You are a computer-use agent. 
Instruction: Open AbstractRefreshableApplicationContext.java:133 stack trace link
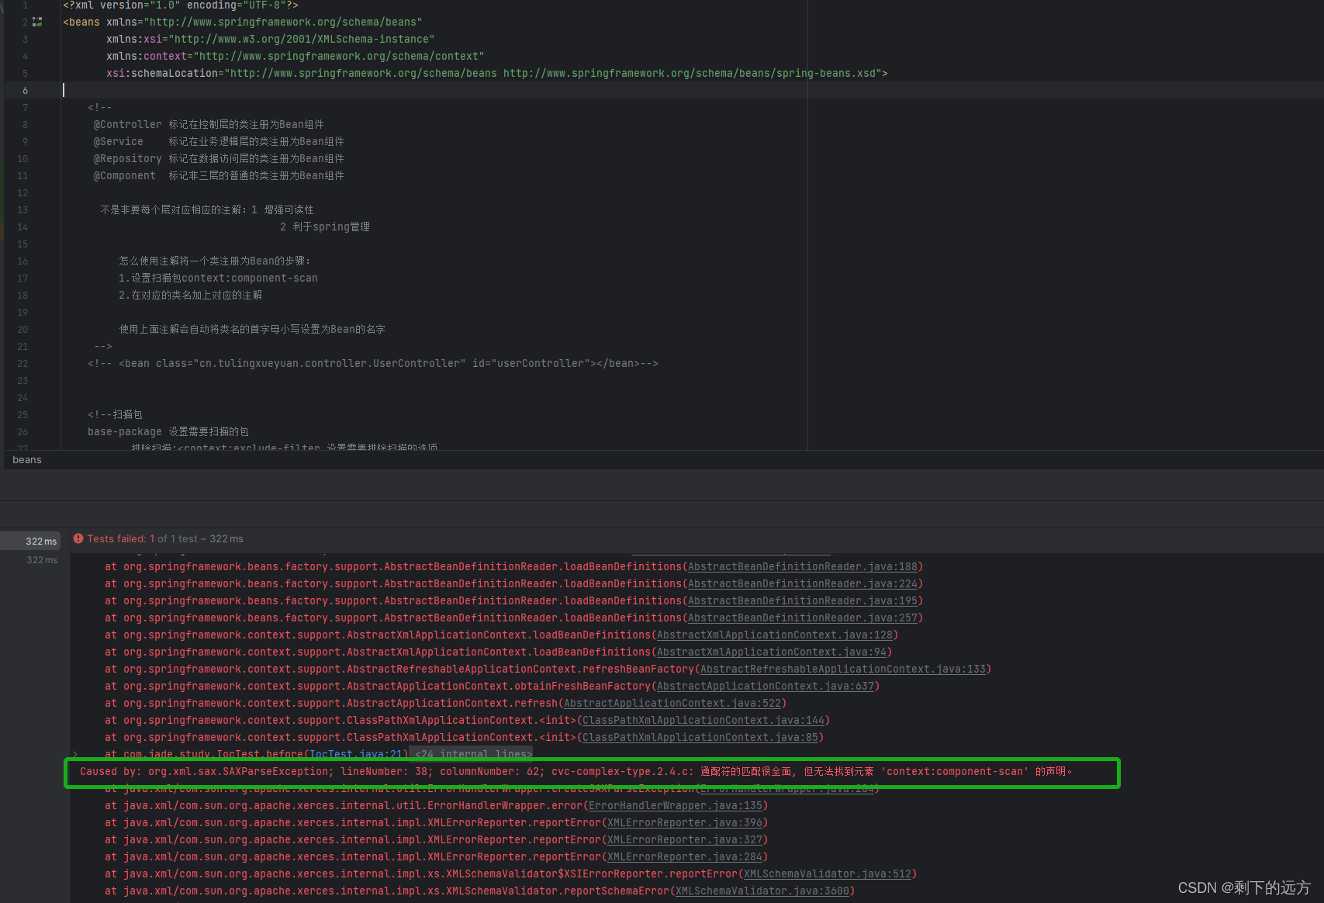point(842,669)
